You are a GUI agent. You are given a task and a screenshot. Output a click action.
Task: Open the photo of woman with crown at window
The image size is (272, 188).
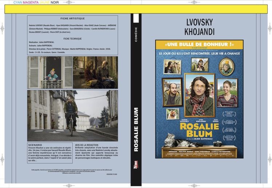click(50, 72)
